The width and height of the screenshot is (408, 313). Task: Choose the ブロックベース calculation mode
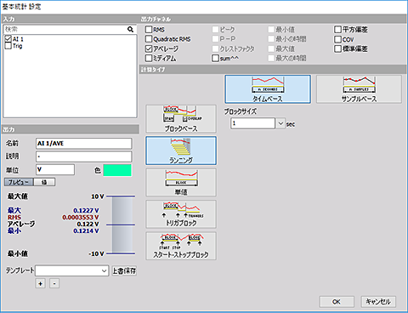point(181,119)
